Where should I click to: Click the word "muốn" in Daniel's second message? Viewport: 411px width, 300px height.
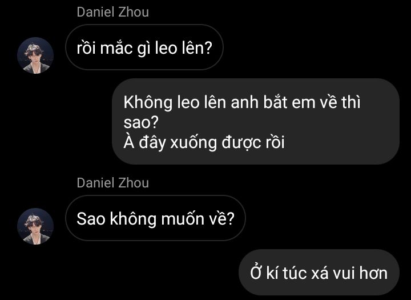183,219
